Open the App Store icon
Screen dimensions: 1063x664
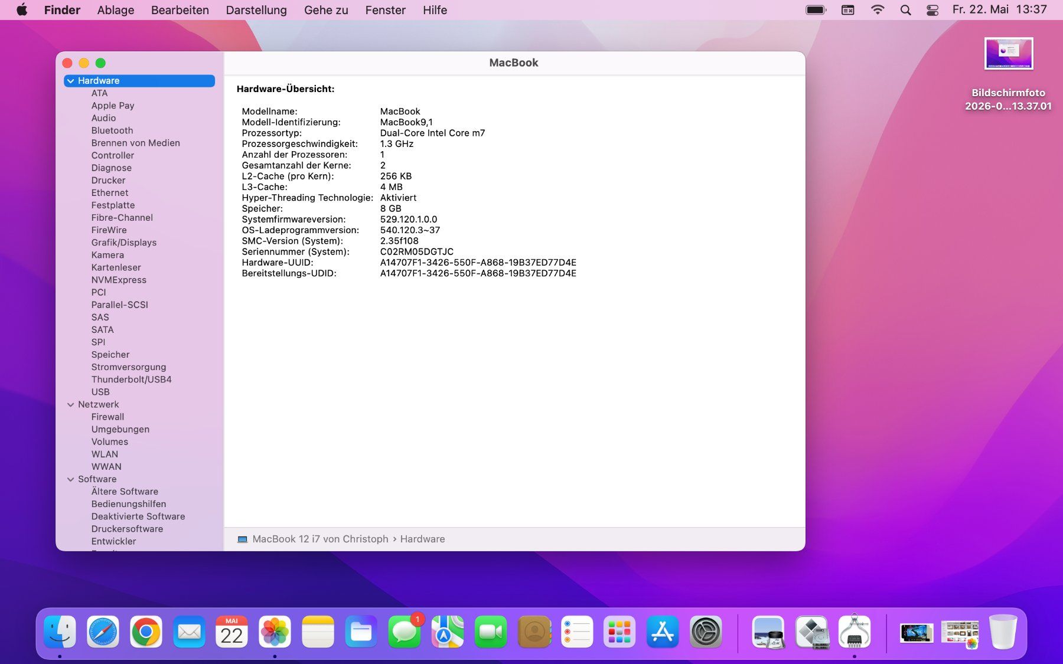point(663,632)
